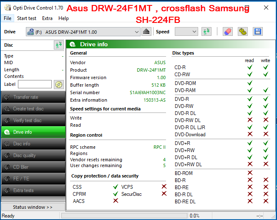Click the eraser disc icon

227,32
